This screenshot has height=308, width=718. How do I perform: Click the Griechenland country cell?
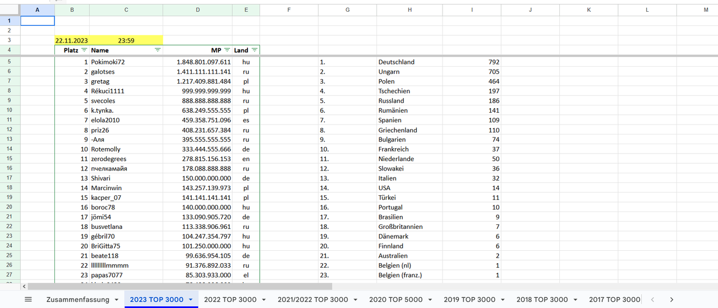tap(409, 130)
